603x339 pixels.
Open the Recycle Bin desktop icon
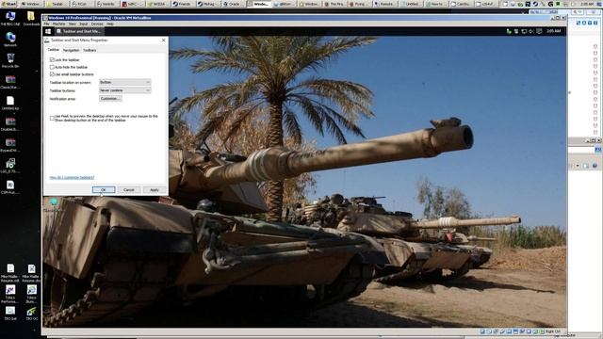pos(10,60)
